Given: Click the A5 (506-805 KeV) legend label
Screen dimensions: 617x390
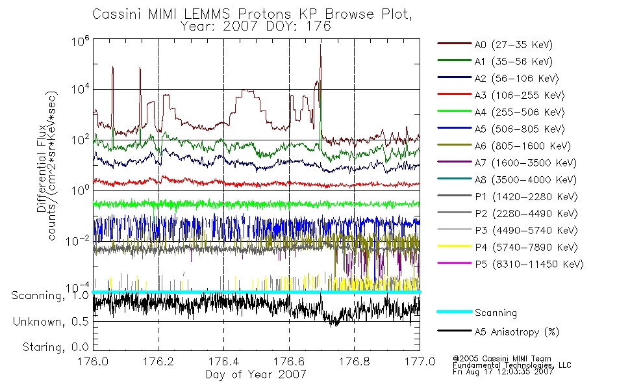Looking at the screenshot, I should click(x=520, y=129).
